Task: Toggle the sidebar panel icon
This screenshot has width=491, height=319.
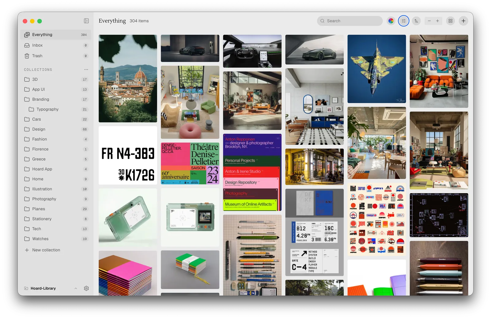Action: click(x=86, y=21)
